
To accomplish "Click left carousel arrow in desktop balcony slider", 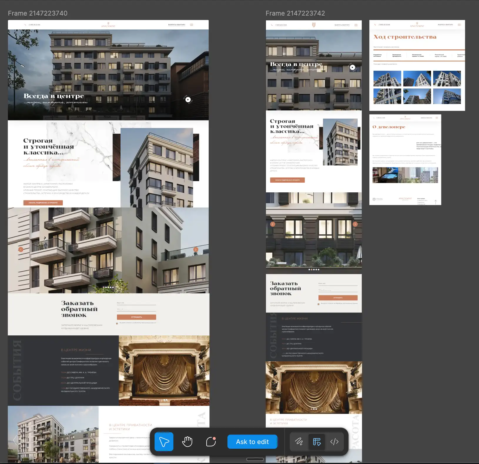I will (x=21, y=249).
